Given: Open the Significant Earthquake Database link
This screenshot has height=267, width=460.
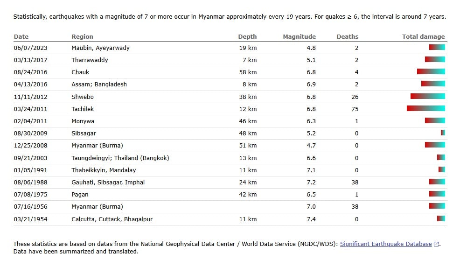Looking at the screenshot, I should [x=386, y=244].
